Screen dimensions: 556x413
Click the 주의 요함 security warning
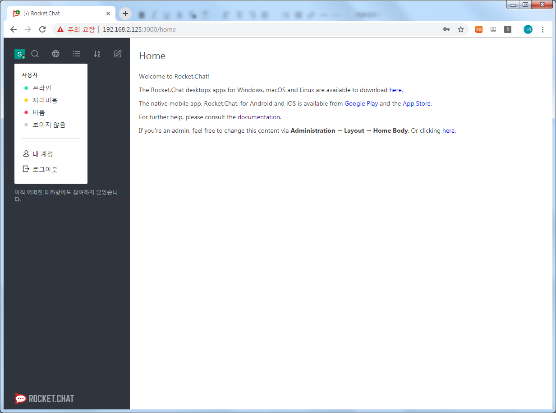pyautogui.click(x=76, y=29)
